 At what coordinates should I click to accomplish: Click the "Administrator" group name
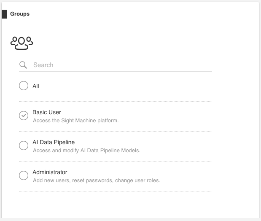50,172
